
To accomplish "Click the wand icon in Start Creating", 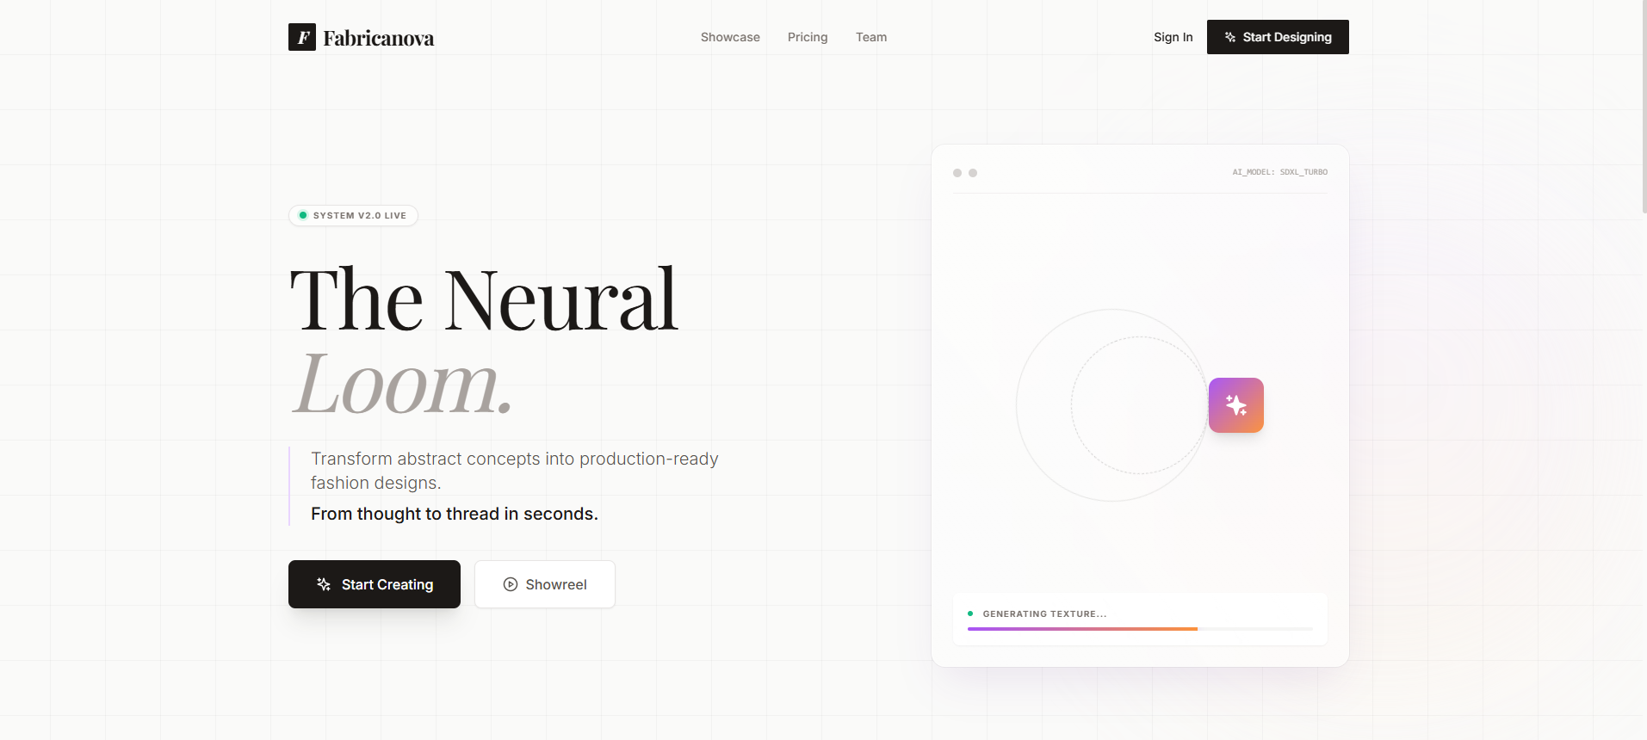I will (324, 584).
